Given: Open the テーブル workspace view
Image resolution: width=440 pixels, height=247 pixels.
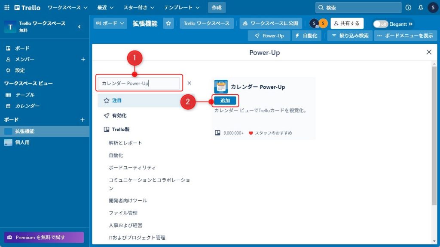Looking at the screenshot, I should [25, 95].
